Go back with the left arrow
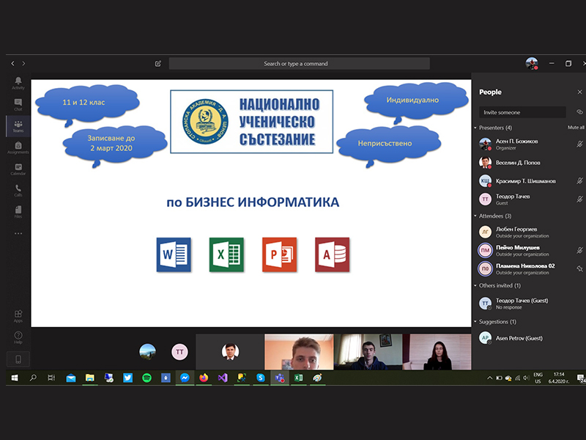 click(12, 64)
